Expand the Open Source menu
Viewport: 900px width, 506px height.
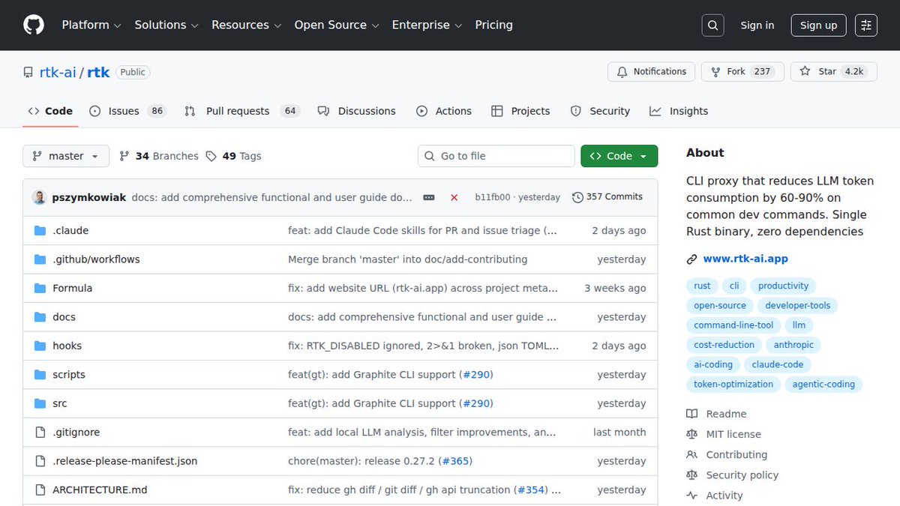337,25
